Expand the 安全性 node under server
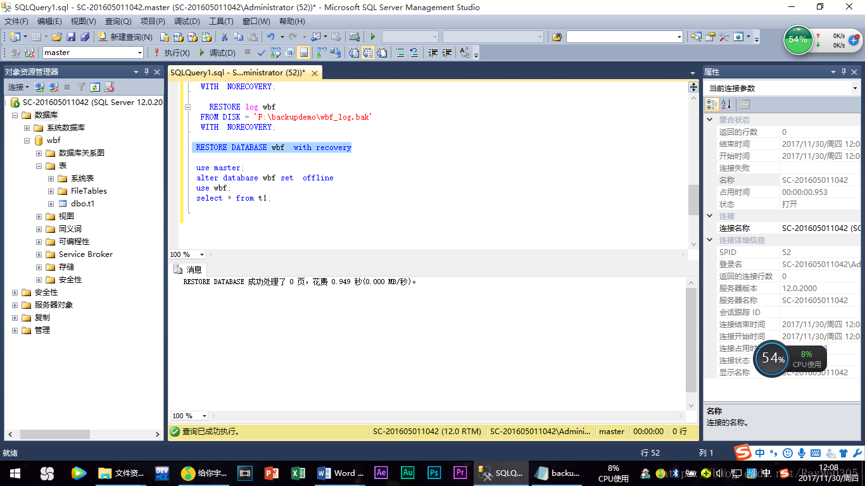The width and height of the screenshot is (865, 486). pos(15,292)
